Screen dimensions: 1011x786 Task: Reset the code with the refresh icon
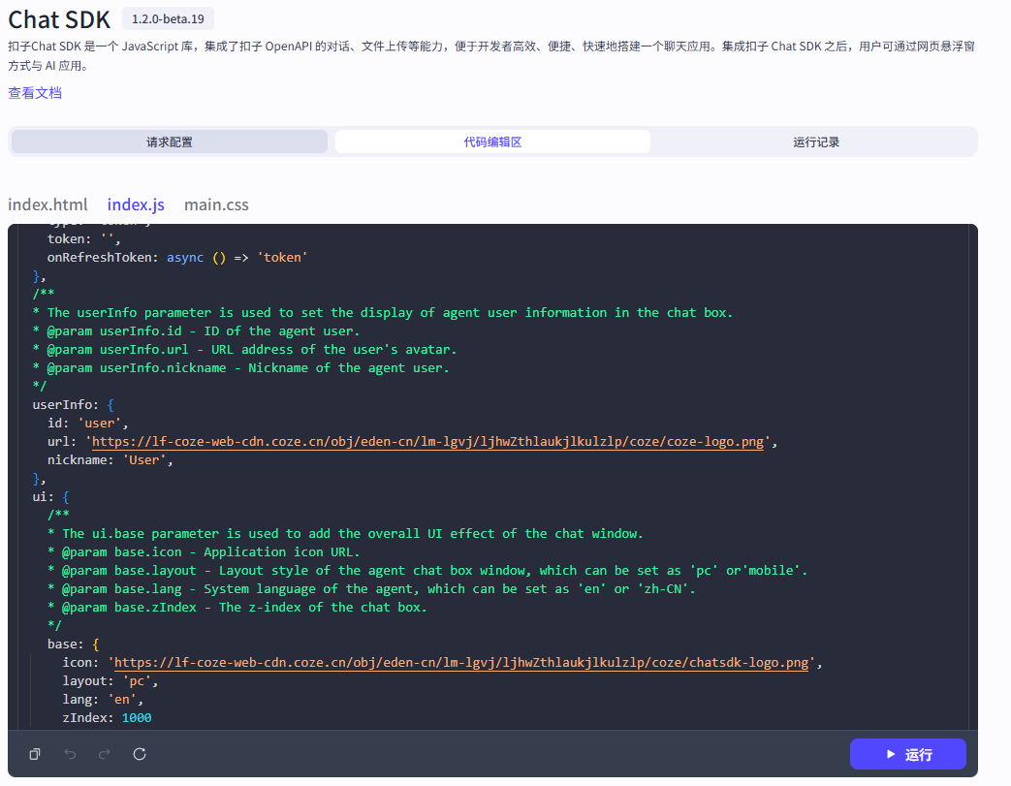tap(140, 754)
